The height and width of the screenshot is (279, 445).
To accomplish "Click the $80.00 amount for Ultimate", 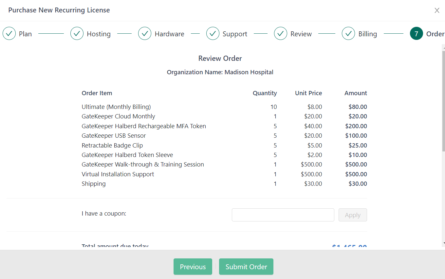I will pyautogui.click(x=358, y=107).
